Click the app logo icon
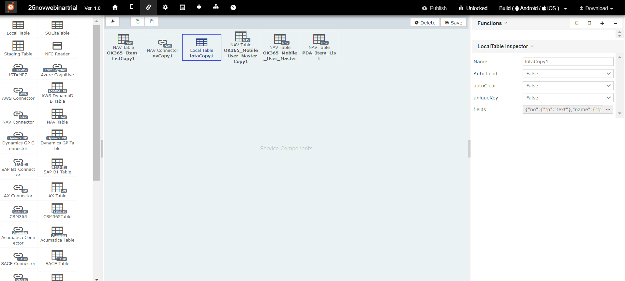Viewport: 625px width, 281px height. (11, 7)
